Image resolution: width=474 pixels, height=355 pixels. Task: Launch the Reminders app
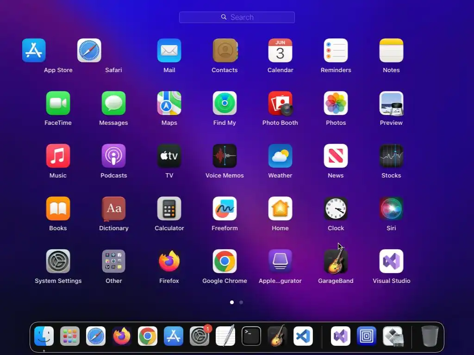336,50
